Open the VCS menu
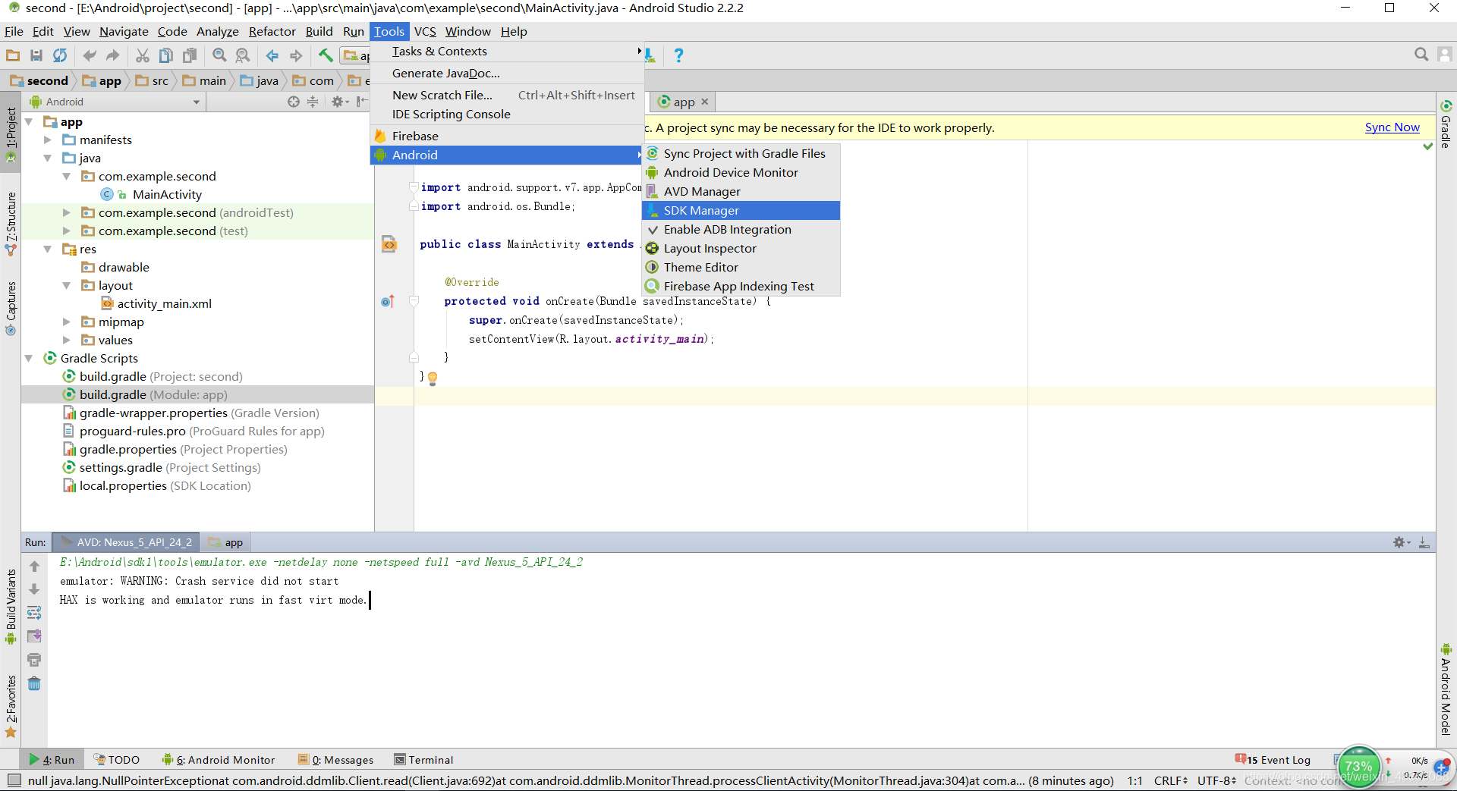Image resolution: width=1457 pixels, height=791 pixels. pyautogui.click(x=425, y=31)
